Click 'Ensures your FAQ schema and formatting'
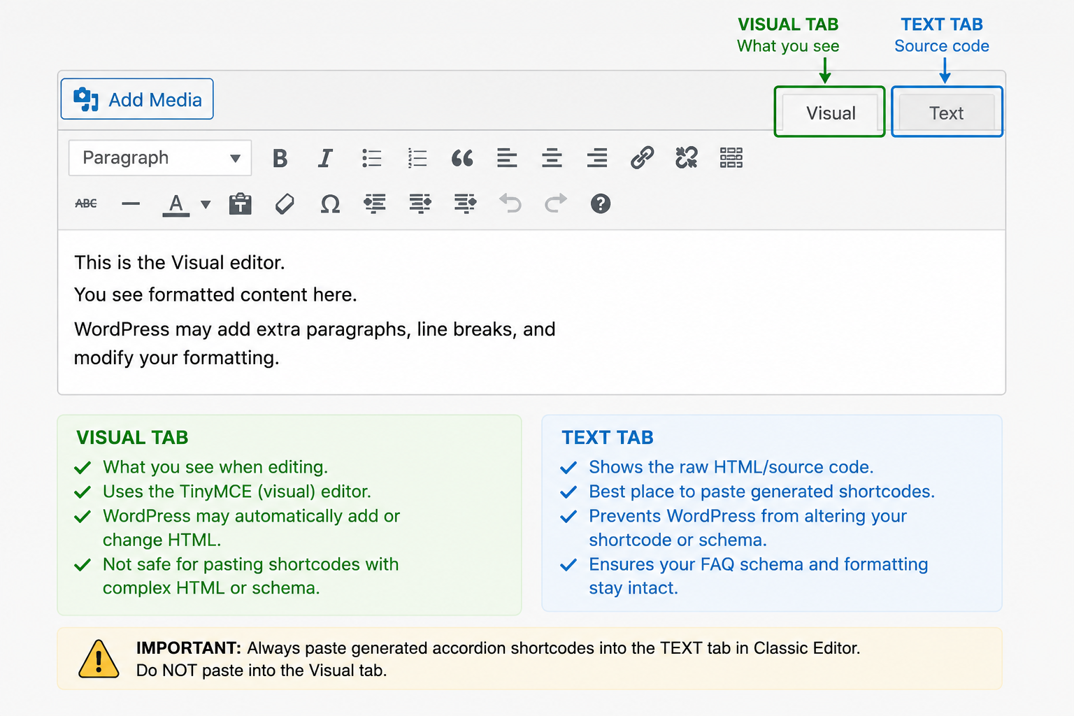This screenshot has width=1074, height=716. point(759,564)
